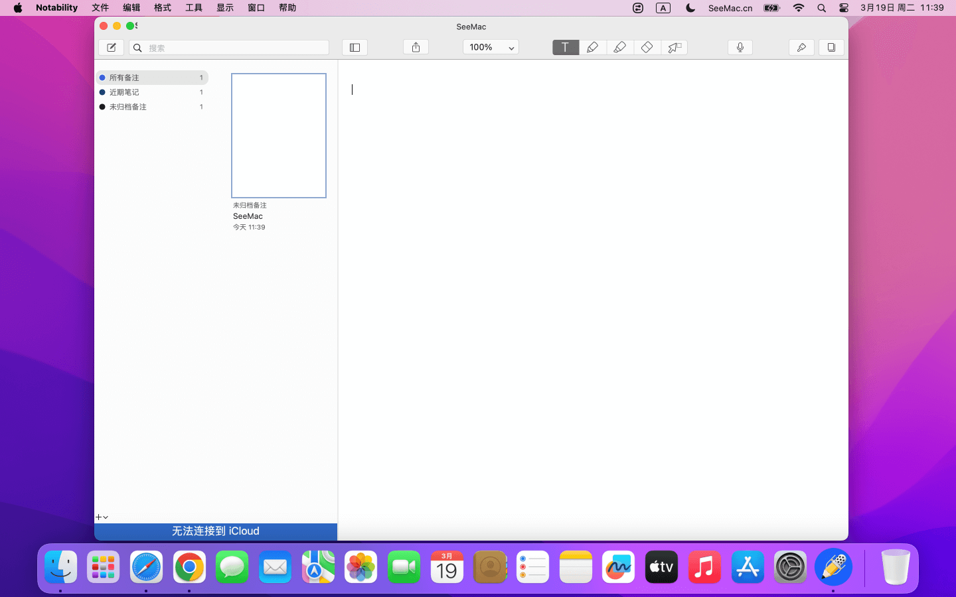
Task: Select the Selection scissors tool
Action: [675, 47]
